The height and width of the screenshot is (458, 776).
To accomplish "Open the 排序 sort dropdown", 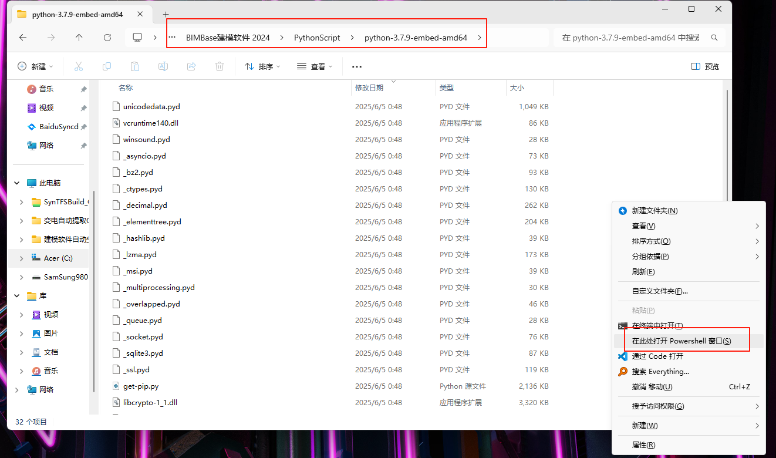I will pos(262,67).
